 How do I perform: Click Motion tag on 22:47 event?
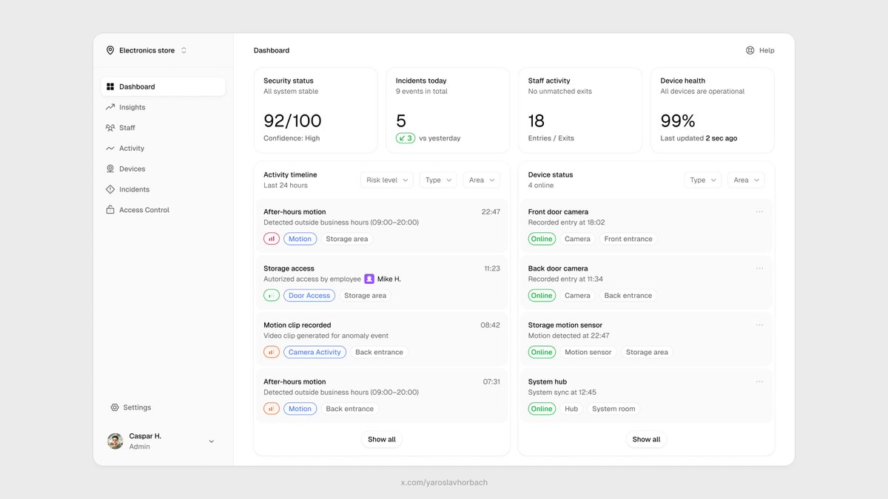tap(300, 239)
